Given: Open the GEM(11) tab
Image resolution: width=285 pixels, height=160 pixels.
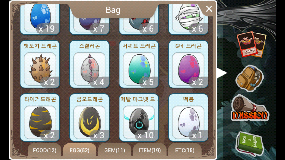Looking at the screenshot, I should tap(115, 150).
